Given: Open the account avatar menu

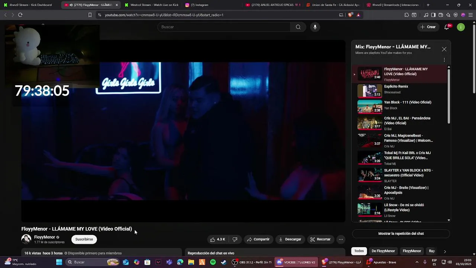Looking at the screenshot, I should 461,27.
